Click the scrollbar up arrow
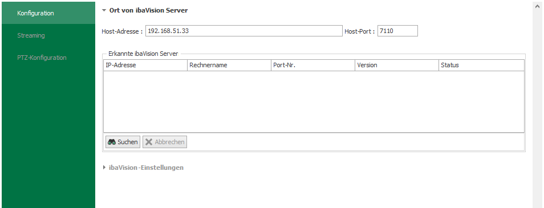544x208 pixels. point(537,7)
